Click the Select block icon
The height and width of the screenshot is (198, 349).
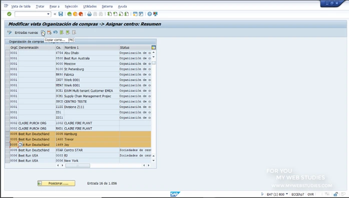pyautogui.click(x=68, y=33)
